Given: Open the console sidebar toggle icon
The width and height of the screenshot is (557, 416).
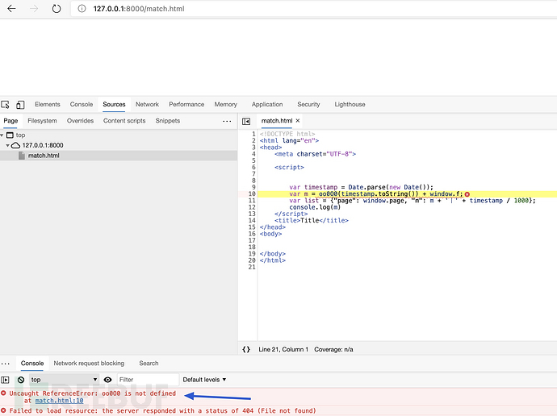Looking at the screenshot, I should click(6, 380).
